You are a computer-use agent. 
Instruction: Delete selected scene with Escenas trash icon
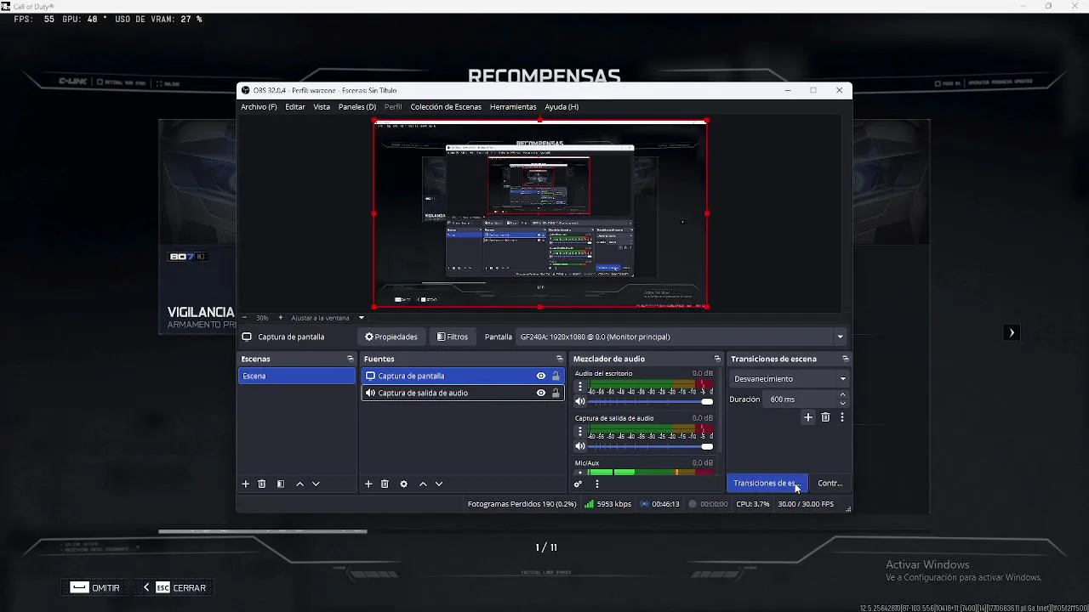262,484
